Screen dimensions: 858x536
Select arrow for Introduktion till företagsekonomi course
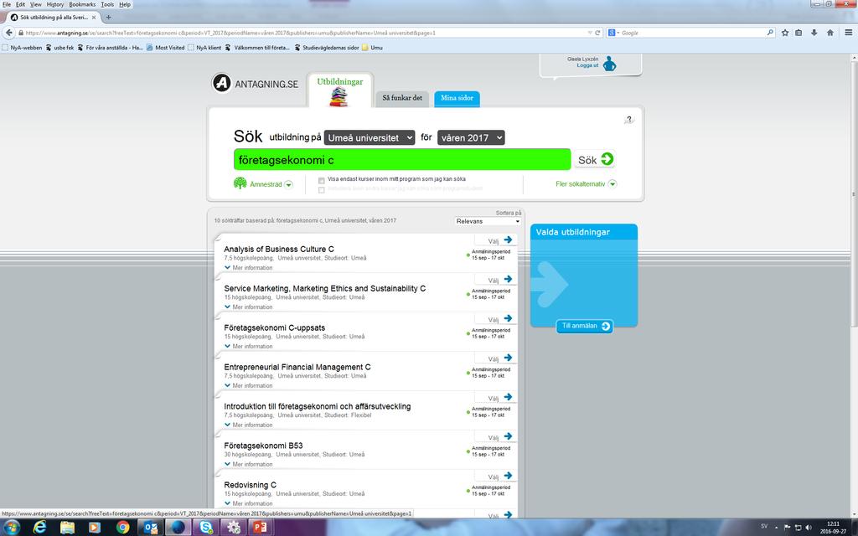coord(509,397)
